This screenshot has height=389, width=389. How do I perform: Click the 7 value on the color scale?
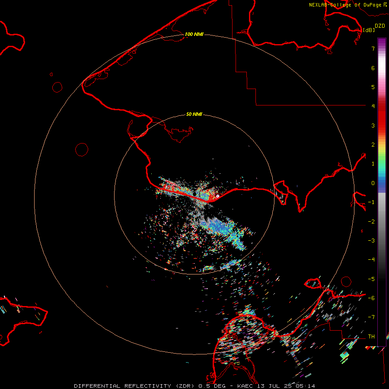[x=373, y=48]
